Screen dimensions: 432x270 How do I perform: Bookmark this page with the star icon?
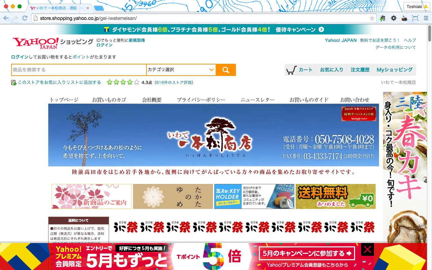pyautogui.click(x=372, y=18)
